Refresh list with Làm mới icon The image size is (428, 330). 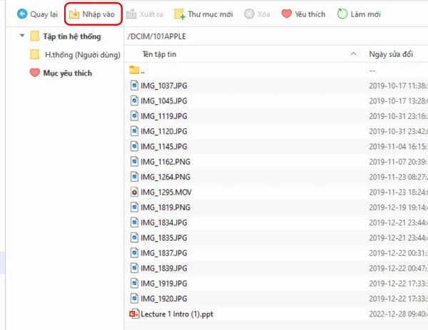(x=342, y=14)
